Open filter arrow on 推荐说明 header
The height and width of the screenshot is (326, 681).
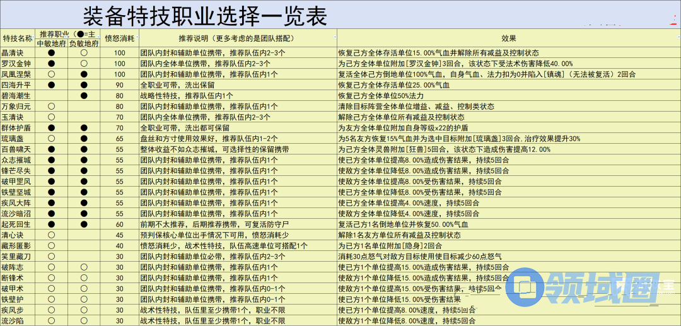(x=334, y=38)
